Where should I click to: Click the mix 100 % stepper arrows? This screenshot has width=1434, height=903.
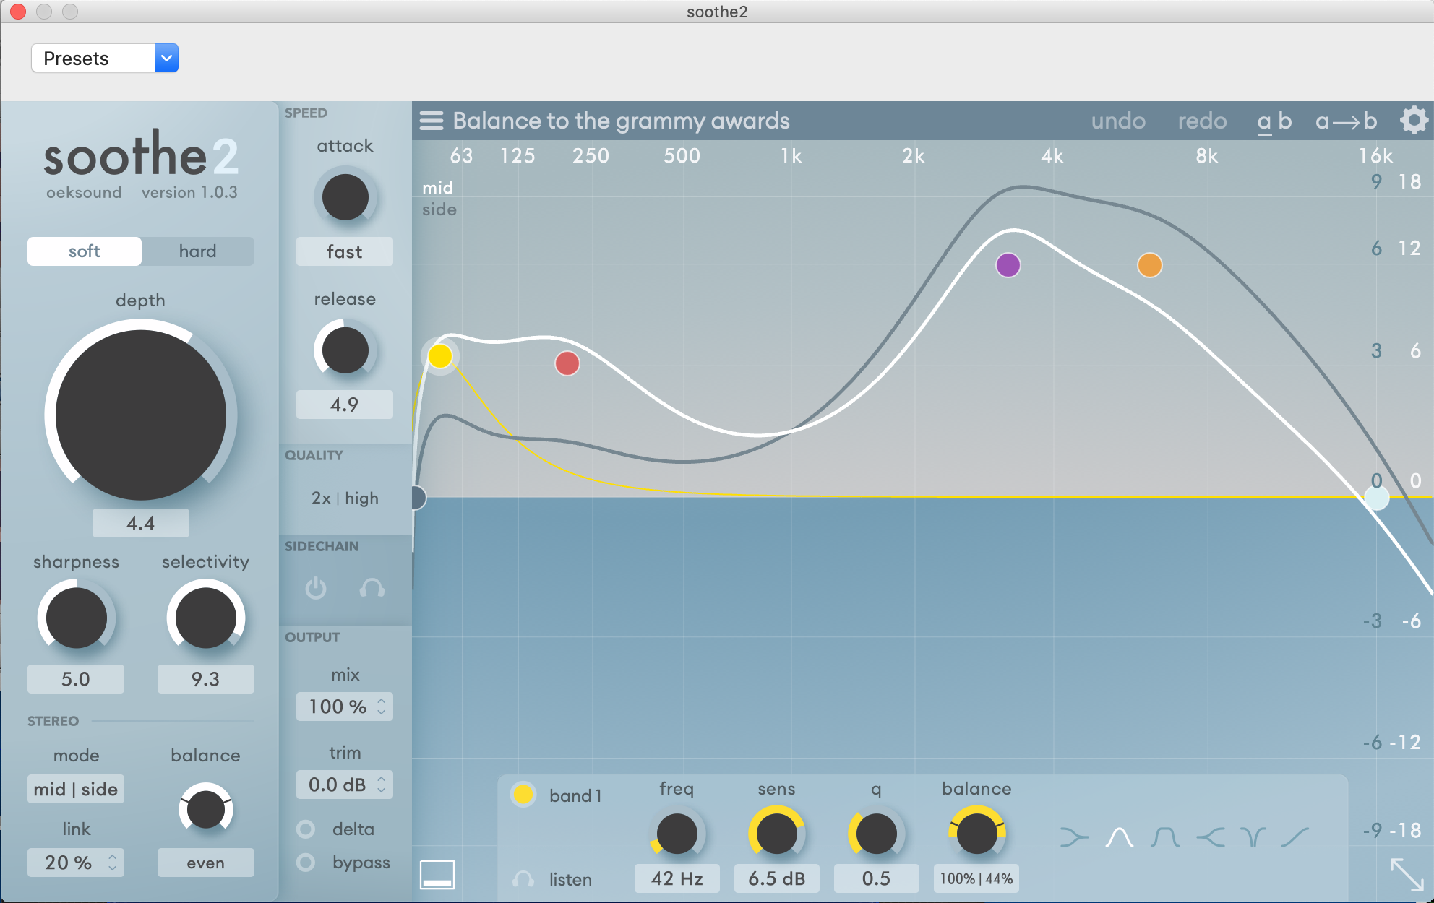click(x=382, y=707)
